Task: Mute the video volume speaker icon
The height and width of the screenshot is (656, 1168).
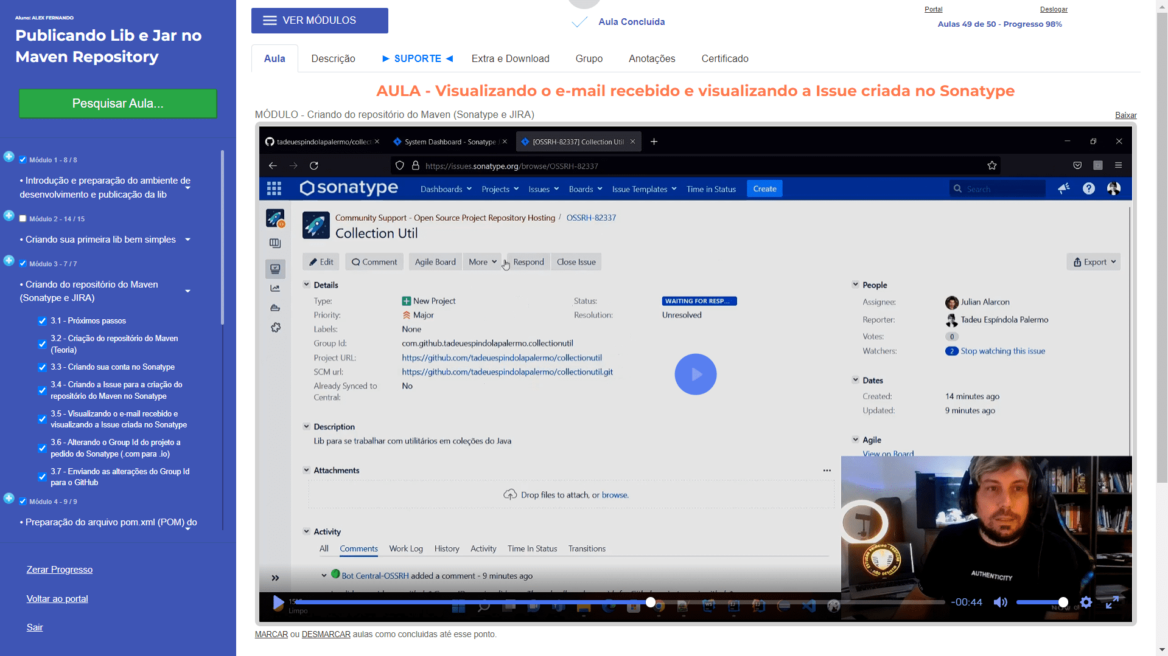Action: click(x=1000, y=602)
